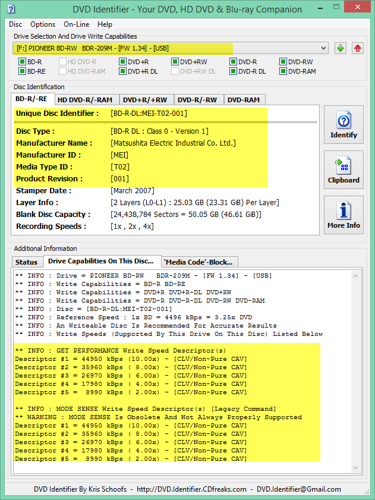Click the Manufacturer ID value [MEI]

point(119,155)
